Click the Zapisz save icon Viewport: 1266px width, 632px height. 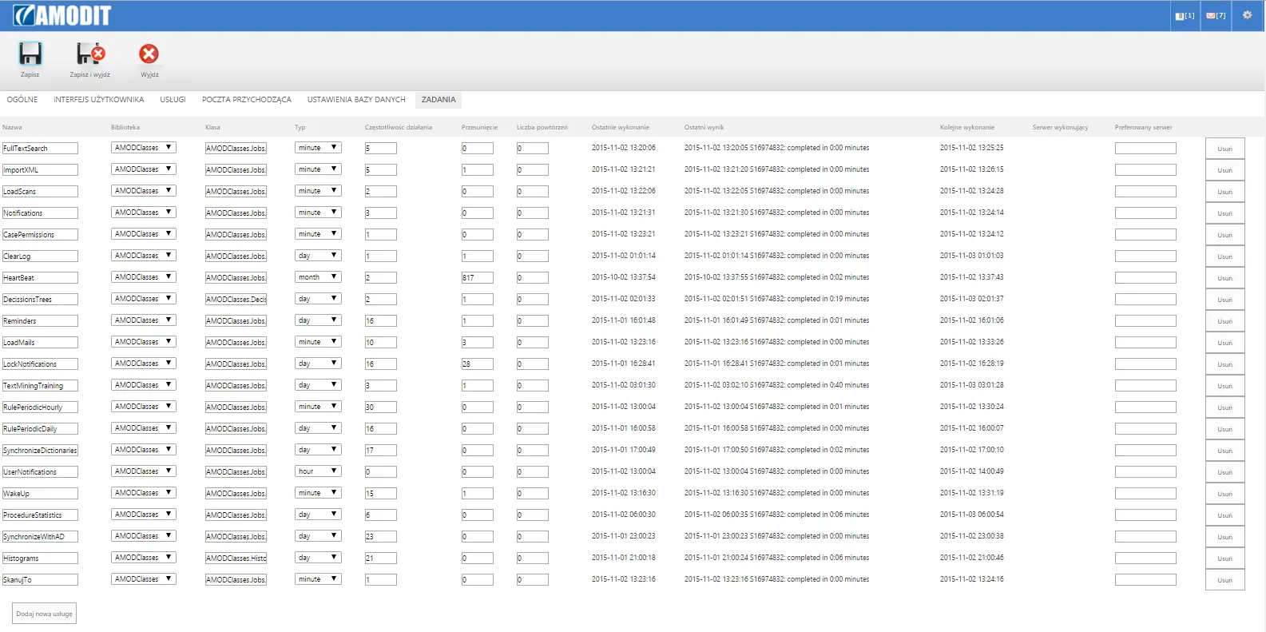point(30,54)
